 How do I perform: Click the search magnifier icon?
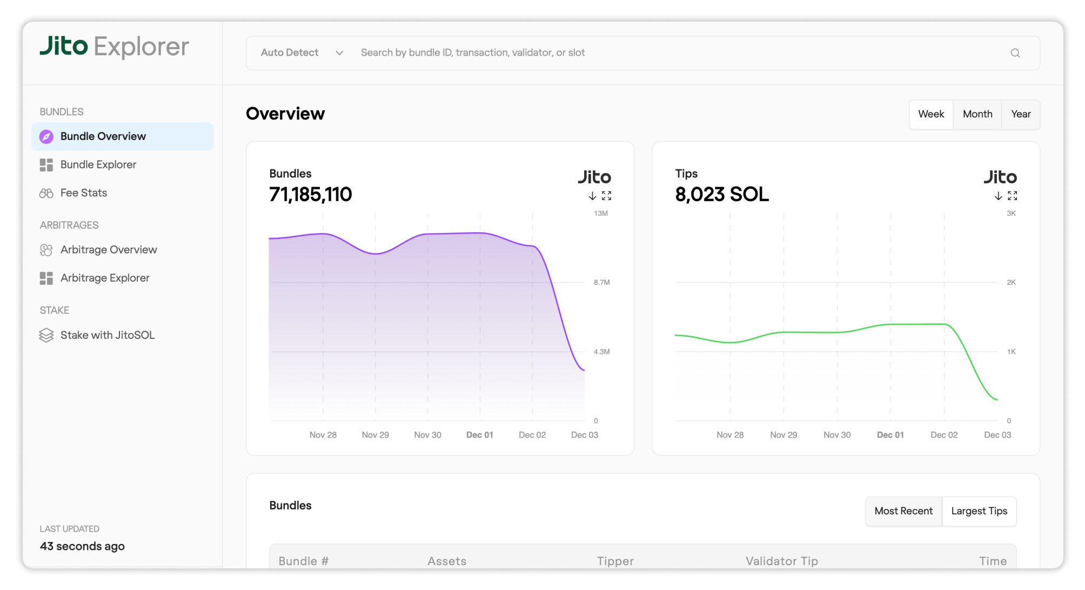pos(1015,53)
